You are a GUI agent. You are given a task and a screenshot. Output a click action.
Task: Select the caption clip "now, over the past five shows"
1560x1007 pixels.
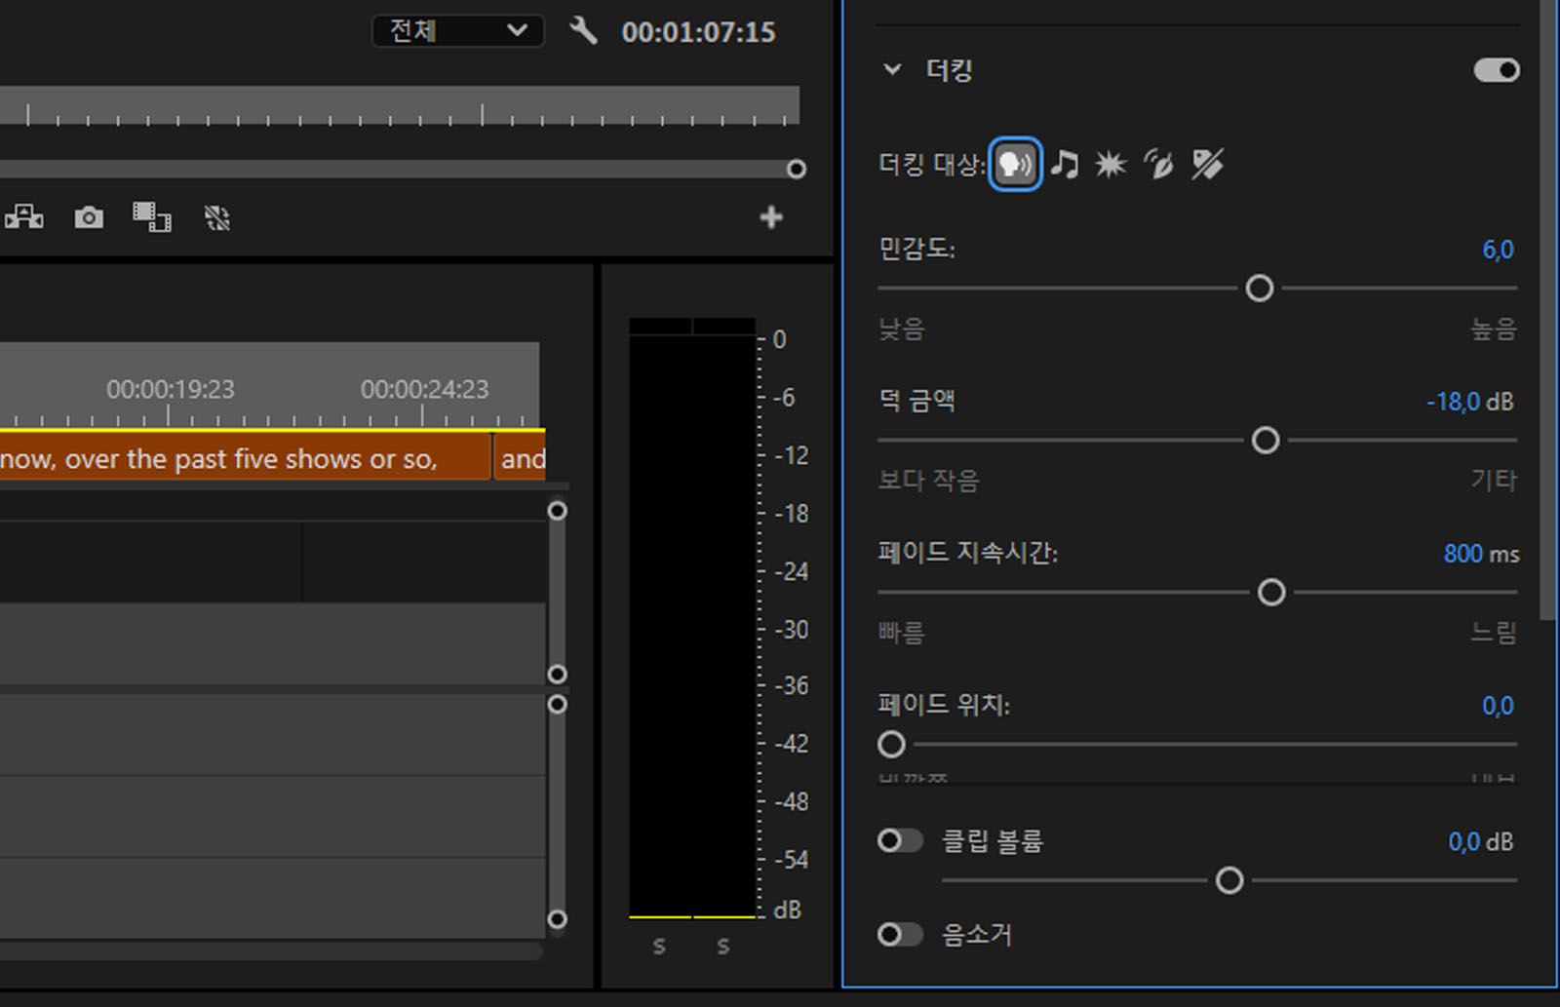pos(245,458)
